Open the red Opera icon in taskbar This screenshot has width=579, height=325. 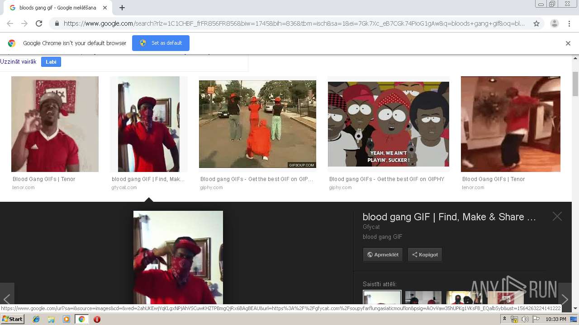tap(97, 319)
